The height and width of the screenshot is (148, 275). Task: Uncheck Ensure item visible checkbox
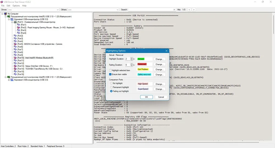pyautogui.click(x=110, y=74)
